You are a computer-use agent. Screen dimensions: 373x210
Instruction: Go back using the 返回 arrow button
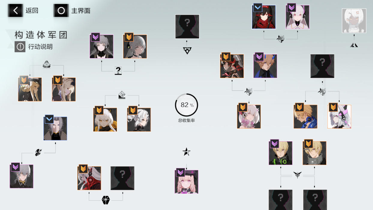(x=15, y=11)
